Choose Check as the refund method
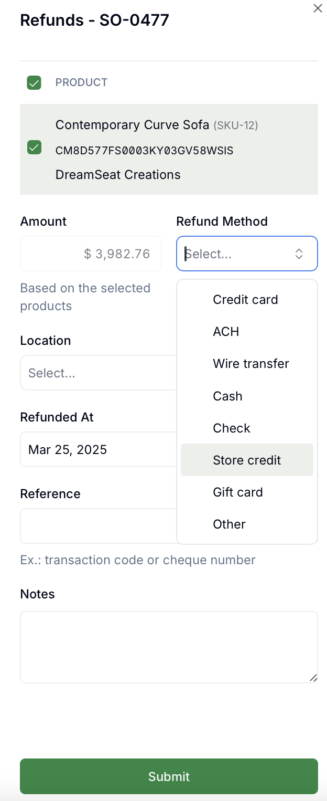327x801 pixels. (231, 428)
